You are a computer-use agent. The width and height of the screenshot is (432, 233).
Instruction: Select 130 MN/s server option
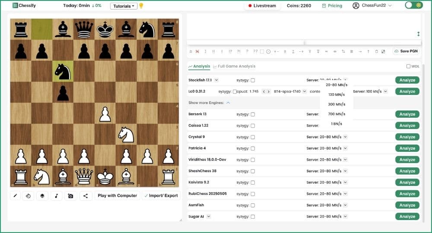coord(337,94)
